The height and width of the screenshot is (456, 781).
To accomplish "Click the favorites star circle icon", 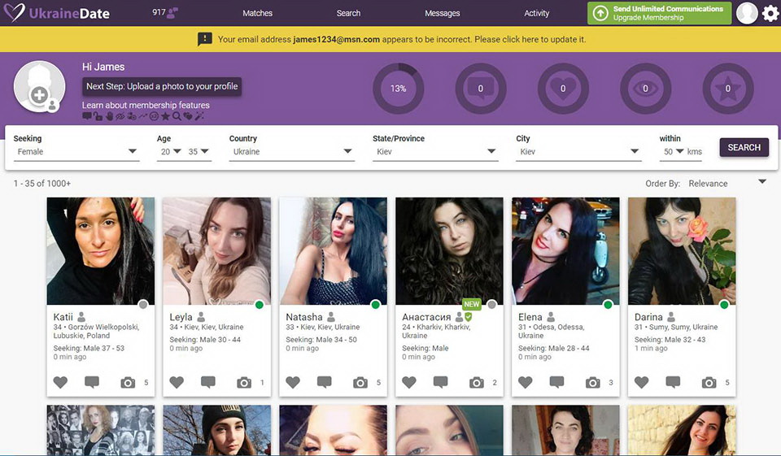I will pyautogui.click(x=727, y=89).
